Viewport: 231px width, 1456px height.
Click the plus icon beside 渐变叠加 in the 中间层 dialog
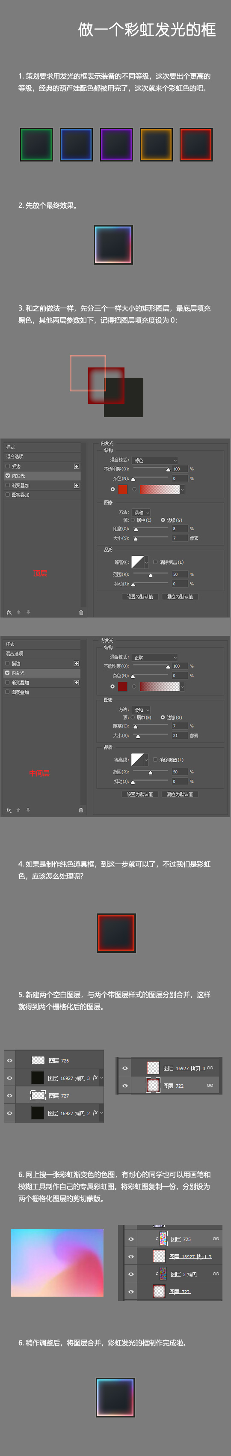pos(76,683)
